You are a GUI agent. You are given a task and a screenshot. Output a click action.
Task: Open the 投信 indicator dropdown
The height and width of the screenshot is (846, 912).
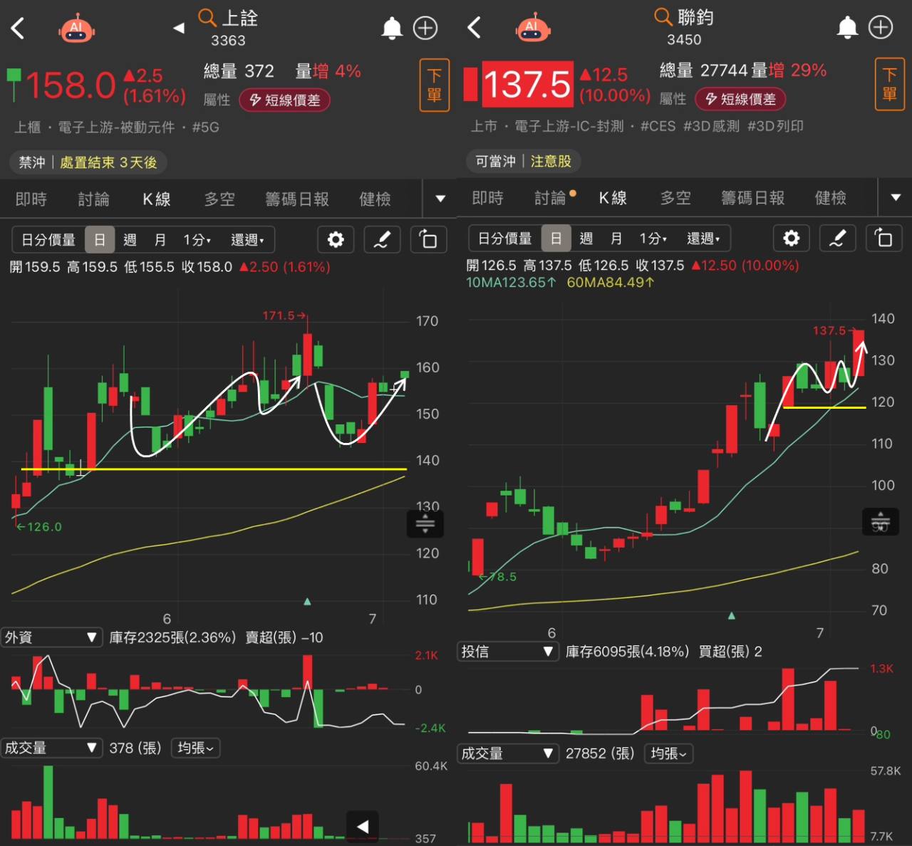point(507,652)
